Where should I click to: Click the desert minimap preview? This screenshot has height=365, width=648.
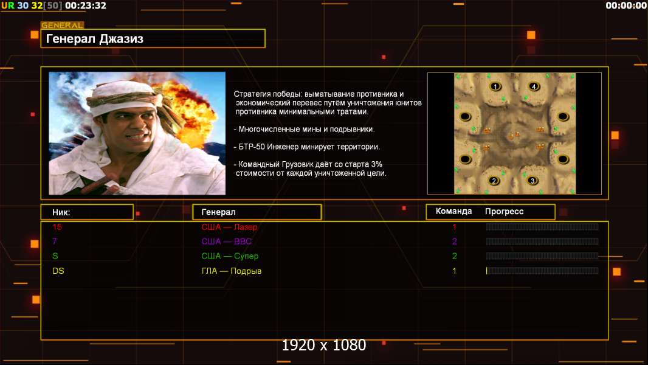click(x=514, y=133)
